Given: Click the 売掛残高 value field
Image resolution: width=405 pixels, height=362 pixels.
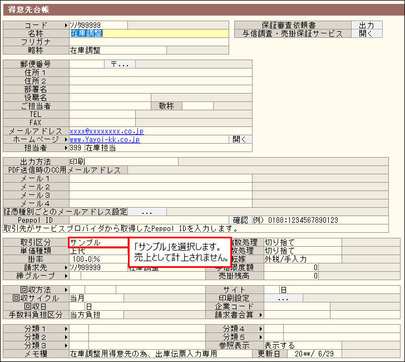Looking at the screenshot, I should click(x=291, y=276).
